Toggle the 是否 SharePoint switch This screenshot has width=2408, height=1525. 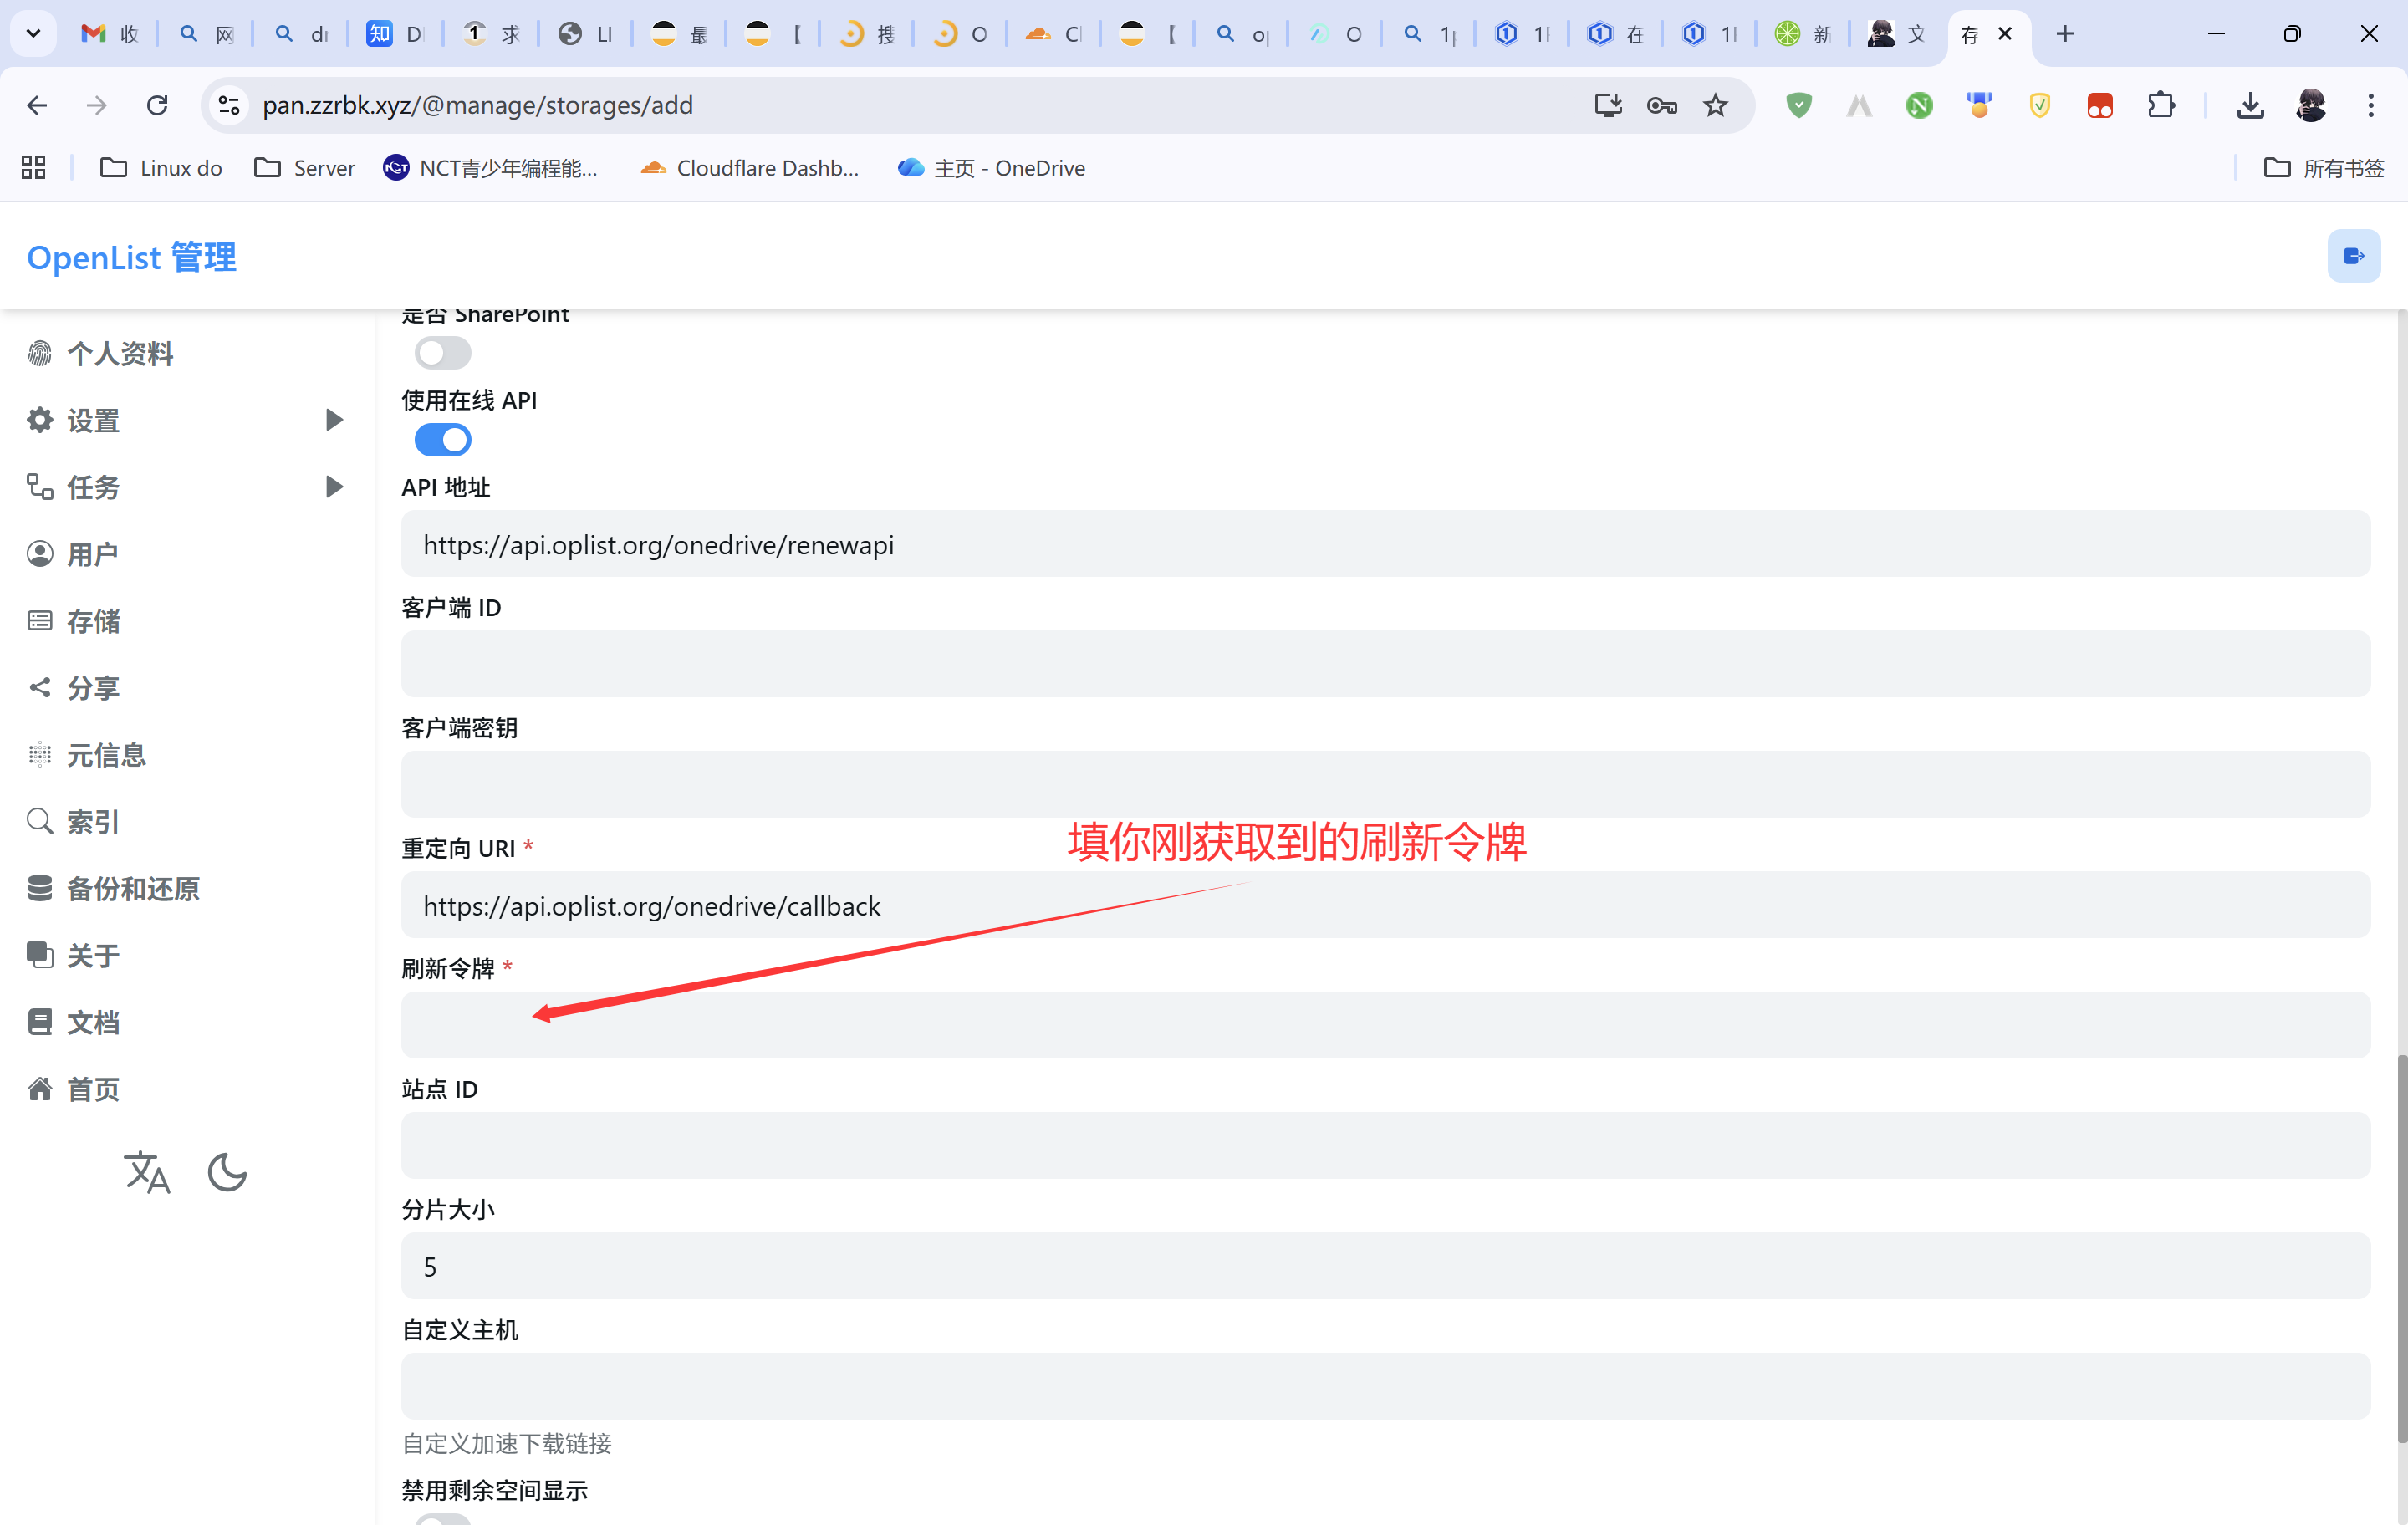pyautogui.click(x=442, y=352)
